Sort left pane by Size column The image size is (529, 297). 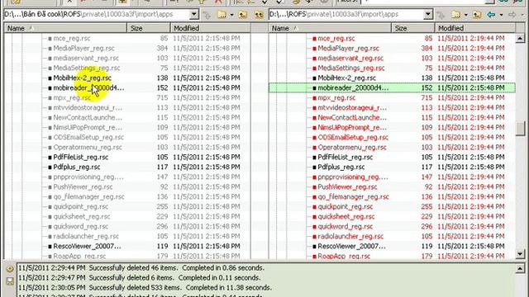pyautogui.click(x=149, y=28)
